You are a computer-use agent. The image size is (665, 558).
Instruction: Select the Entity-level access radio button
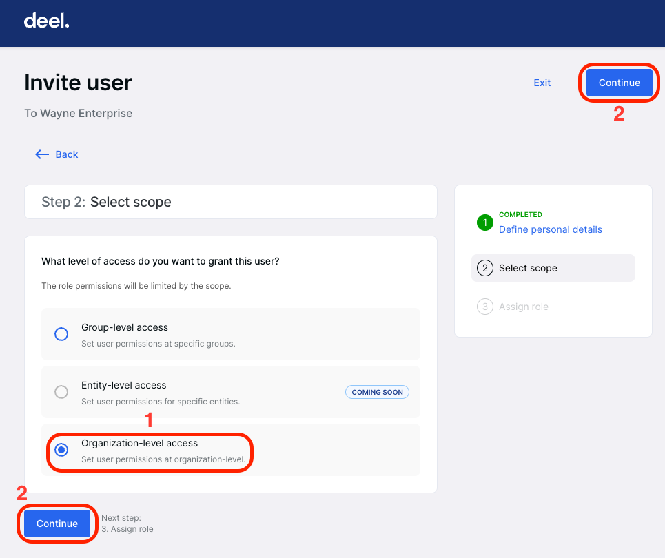coord(61,391)
